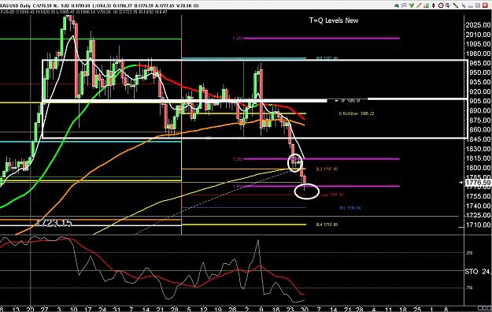Click date label 31 on time axis
Viewport: 492px width, 312px height.
tap(117, 310)
